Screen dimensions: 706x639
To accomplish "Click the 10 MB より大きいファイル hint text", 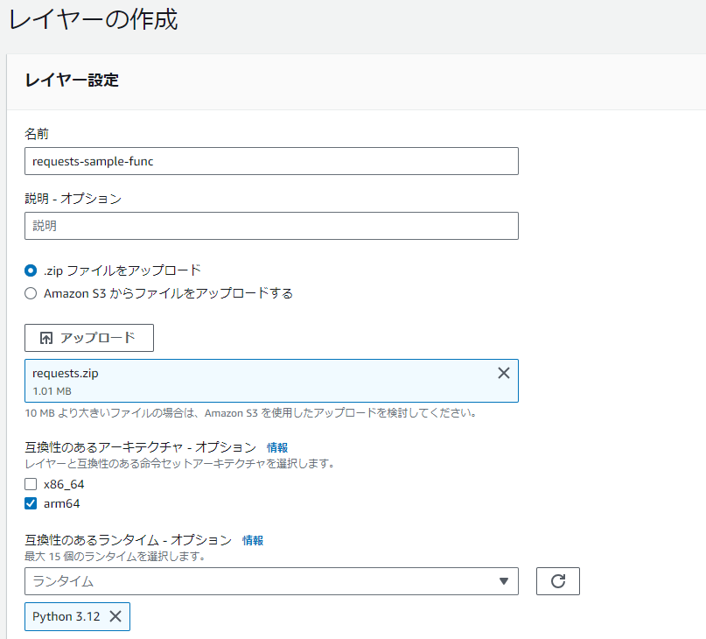I will click(251, 413).
